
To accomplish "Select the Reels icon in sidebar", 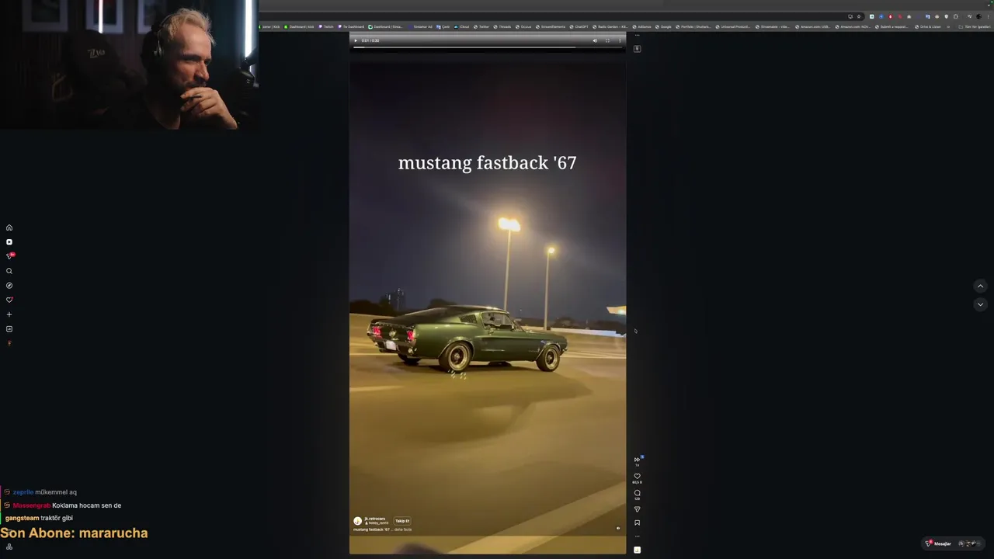I will click(9, 242).
